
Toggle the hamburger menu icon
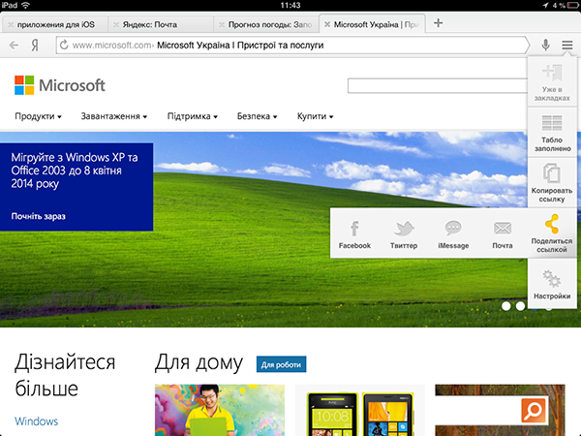(x=566, y=46)
